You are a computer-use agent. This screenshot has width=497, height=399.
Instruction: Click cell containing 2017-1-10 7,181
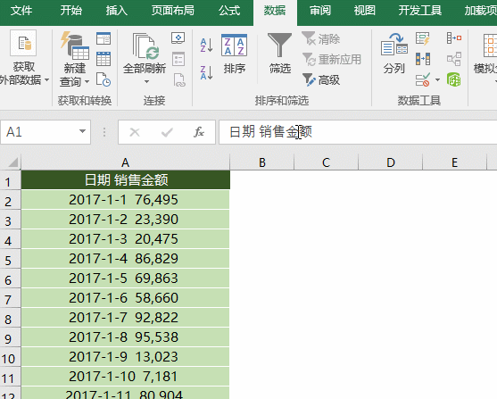point(126,377)
